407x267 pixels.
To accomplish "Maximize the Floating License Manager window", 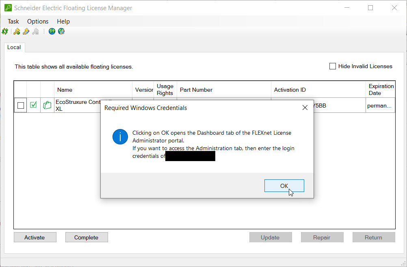I will pos(370,8).
